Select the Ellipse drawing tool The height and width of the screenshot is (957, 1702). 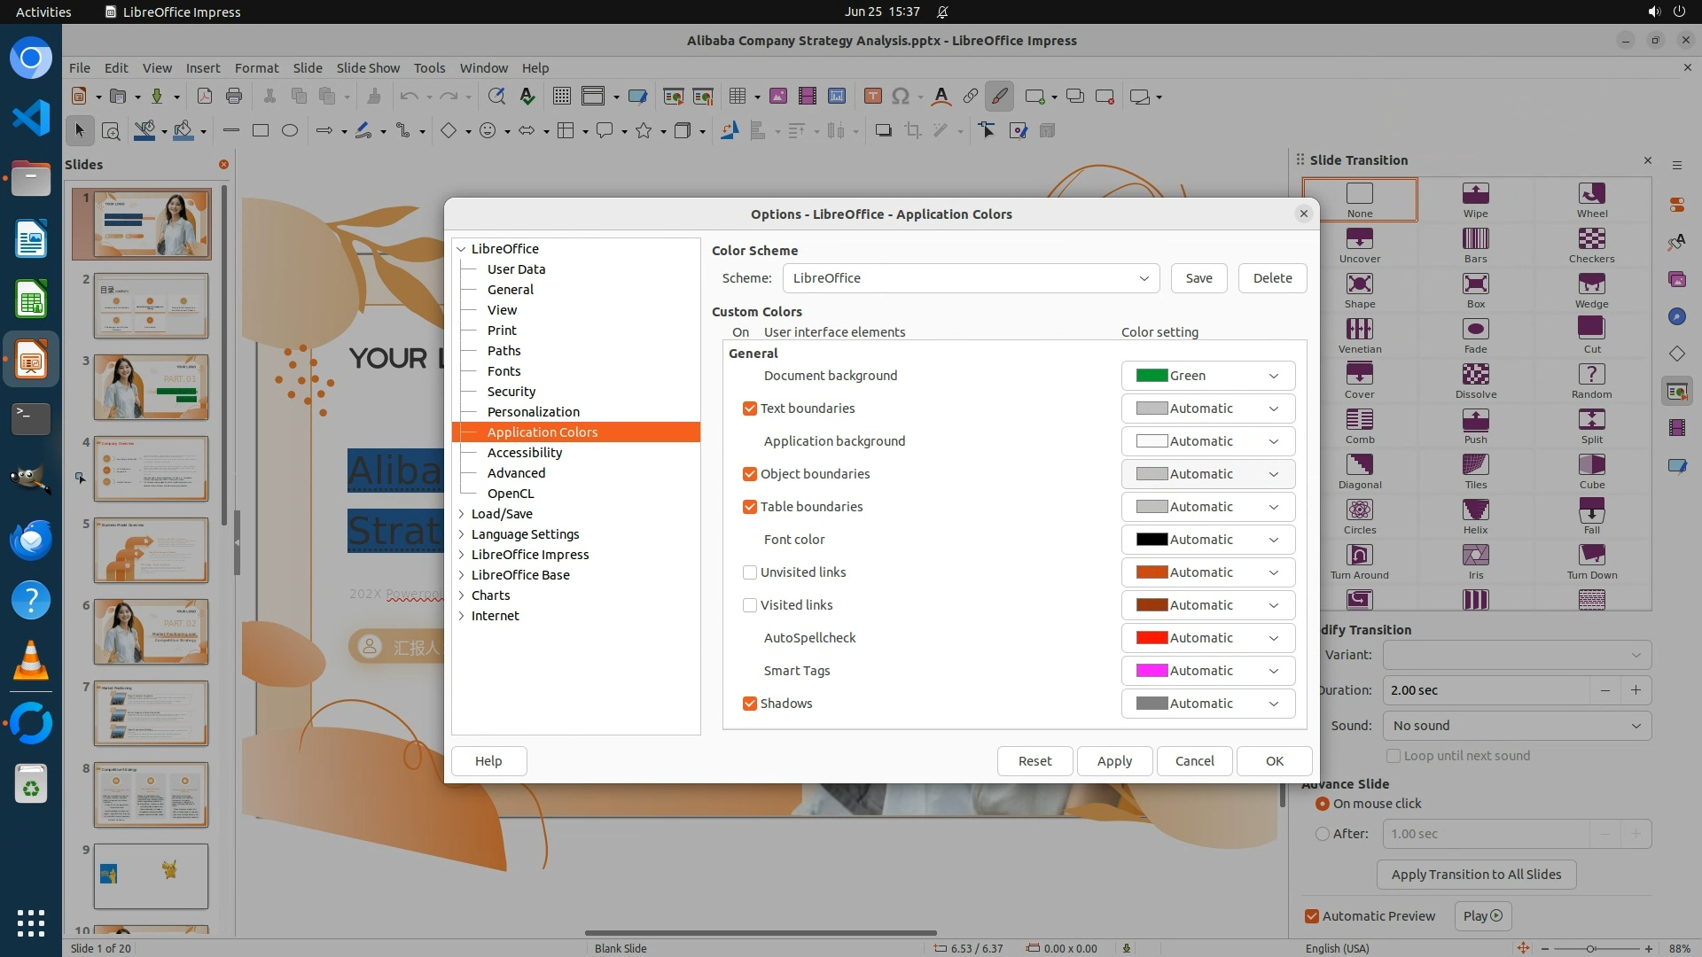289,131
